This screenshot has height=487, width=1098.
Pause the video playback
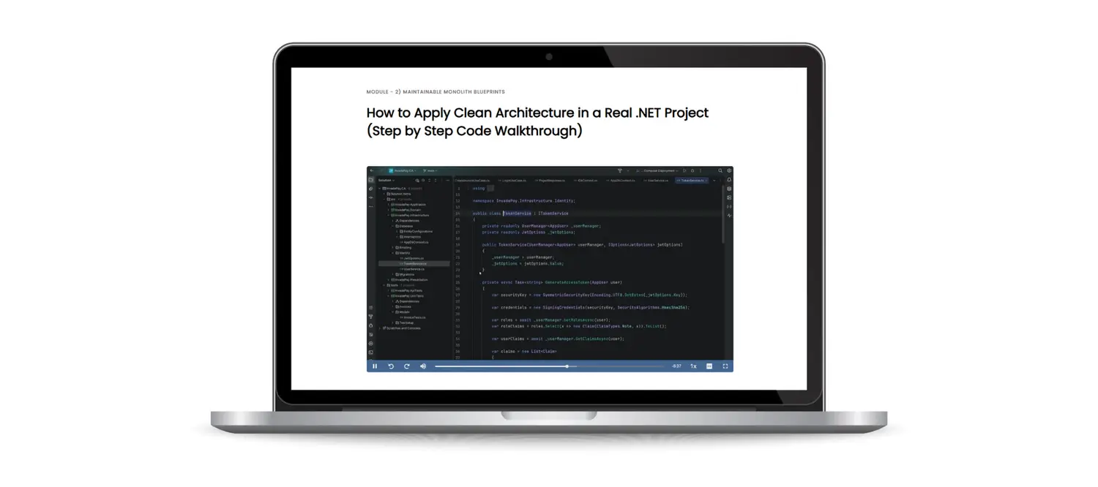375,366
